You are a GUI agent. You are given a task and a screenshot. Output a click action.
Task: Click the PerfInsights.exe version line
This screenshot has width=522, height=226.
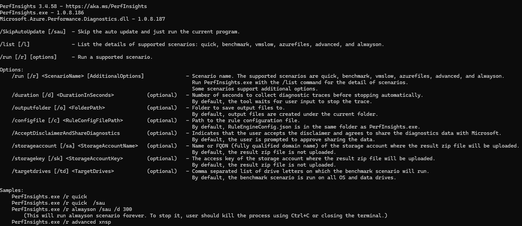tap(42, 13)
